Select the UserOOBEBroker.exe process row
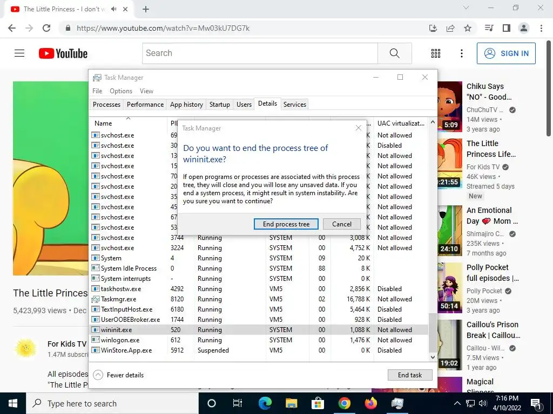The width and height of the screenshot is (553, 414). pos(259,320)
